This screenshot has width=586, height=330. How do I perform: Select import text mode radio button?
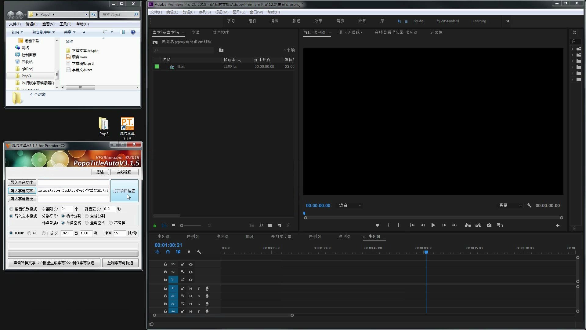[x=11, y=216]
